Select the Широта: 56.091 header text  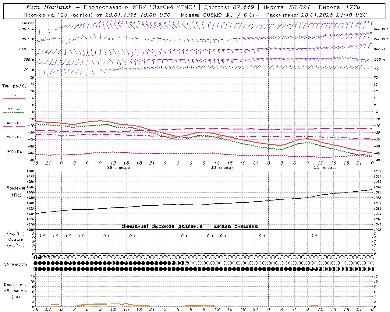click(286, 7)
